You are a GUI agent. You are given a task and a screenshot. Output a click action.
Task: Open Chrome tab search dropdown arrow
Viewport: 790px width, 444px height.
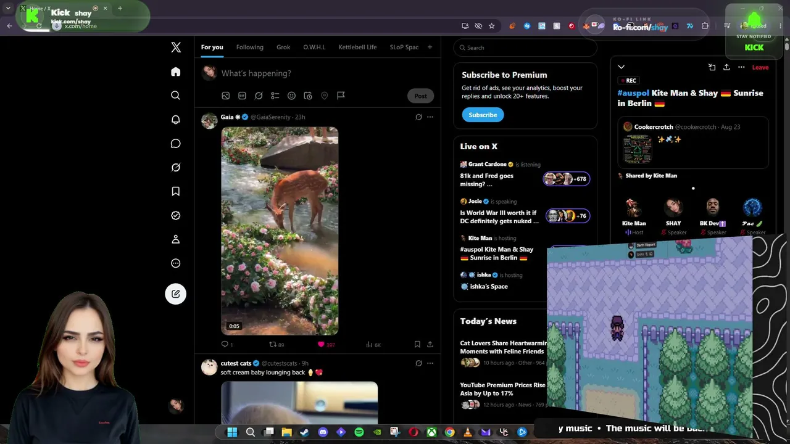click(8, 8)
